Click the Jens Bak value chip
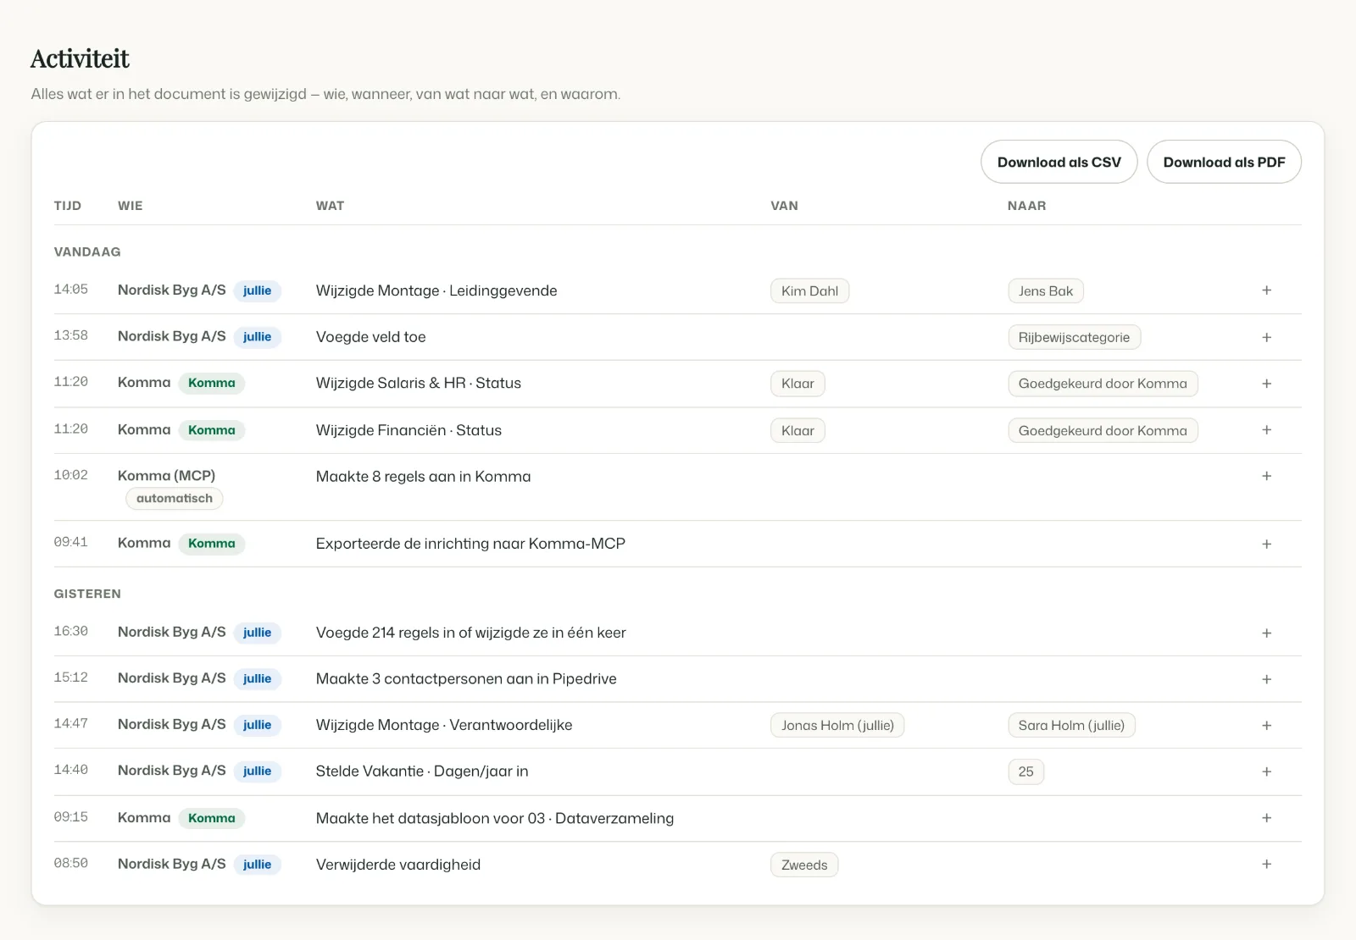Image resolution: width=1356 pixels, height=940 pixels. [1046, 291]
